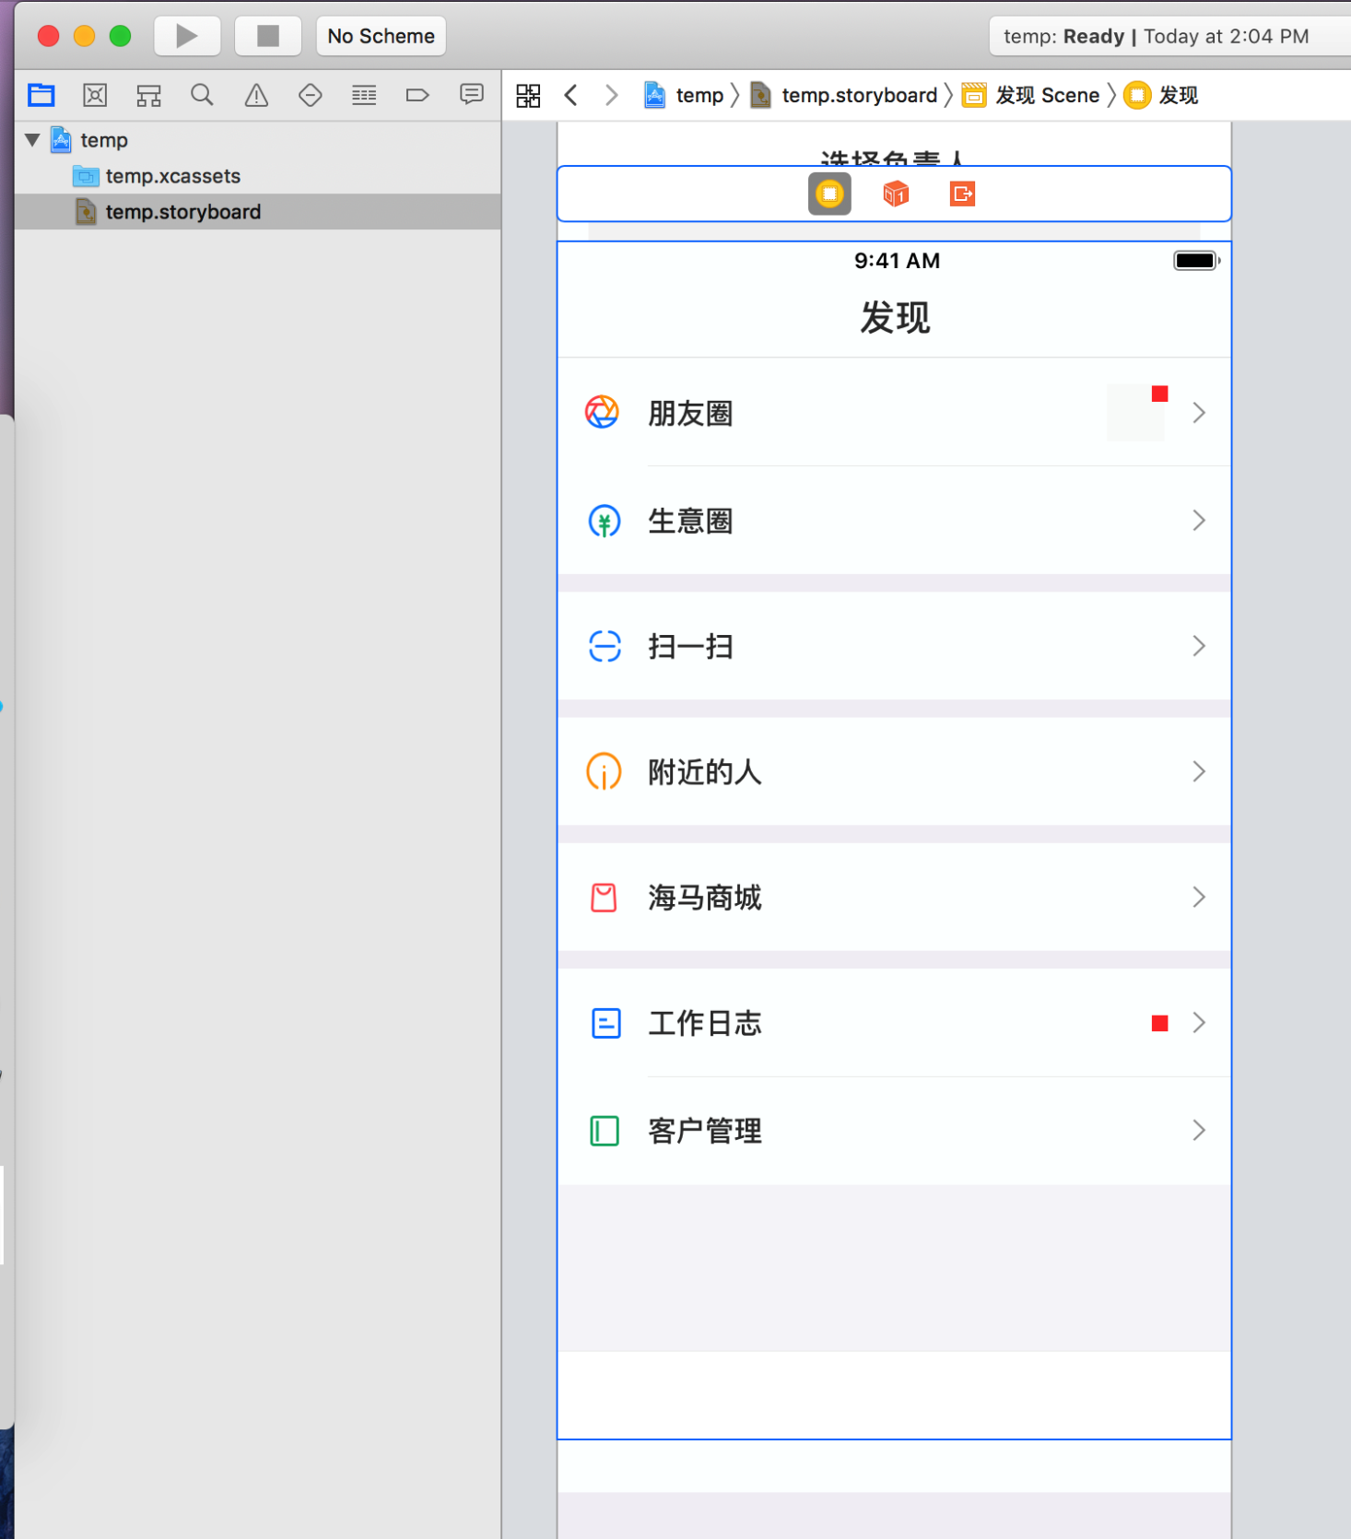Viewport: 1351px width, 1539px height.
Task: Run the project with the Play button
Action: (x=187, y=36)
